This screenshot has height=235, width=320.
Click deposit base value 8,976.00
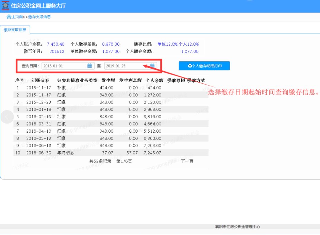(111, 44)
